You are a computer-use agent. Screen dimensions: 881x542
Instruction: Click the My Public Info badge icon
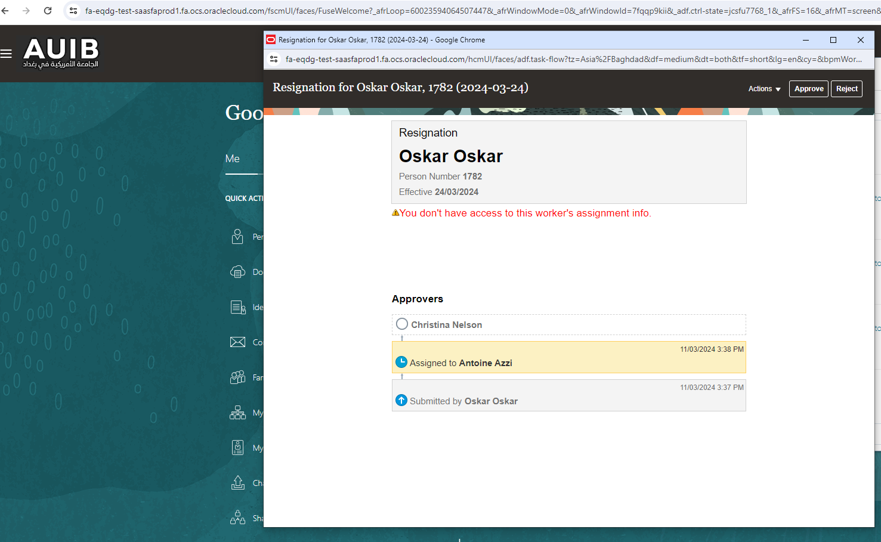tap(238, 447)
